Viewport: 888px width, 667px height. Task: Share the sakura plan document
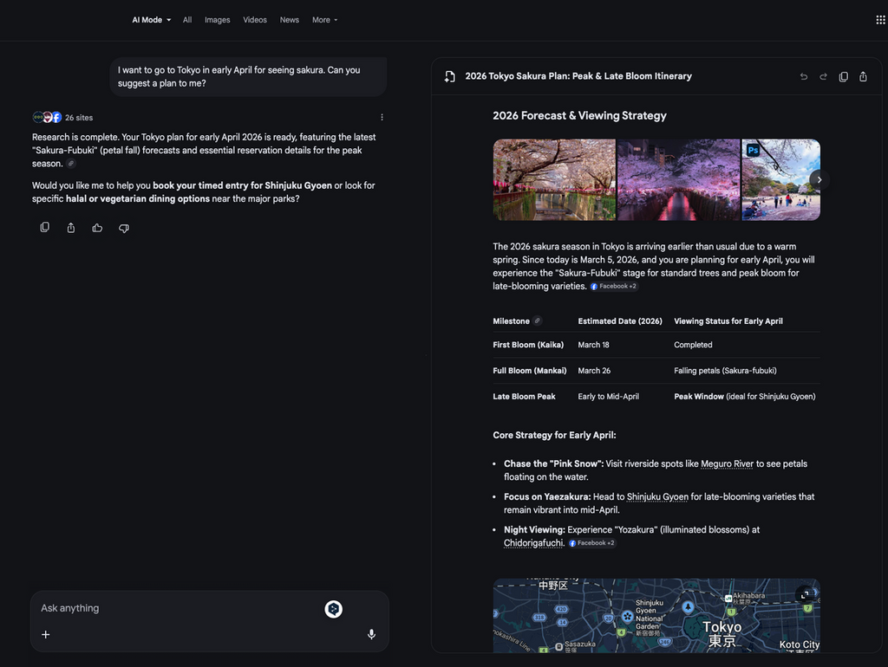coord(863,76)
